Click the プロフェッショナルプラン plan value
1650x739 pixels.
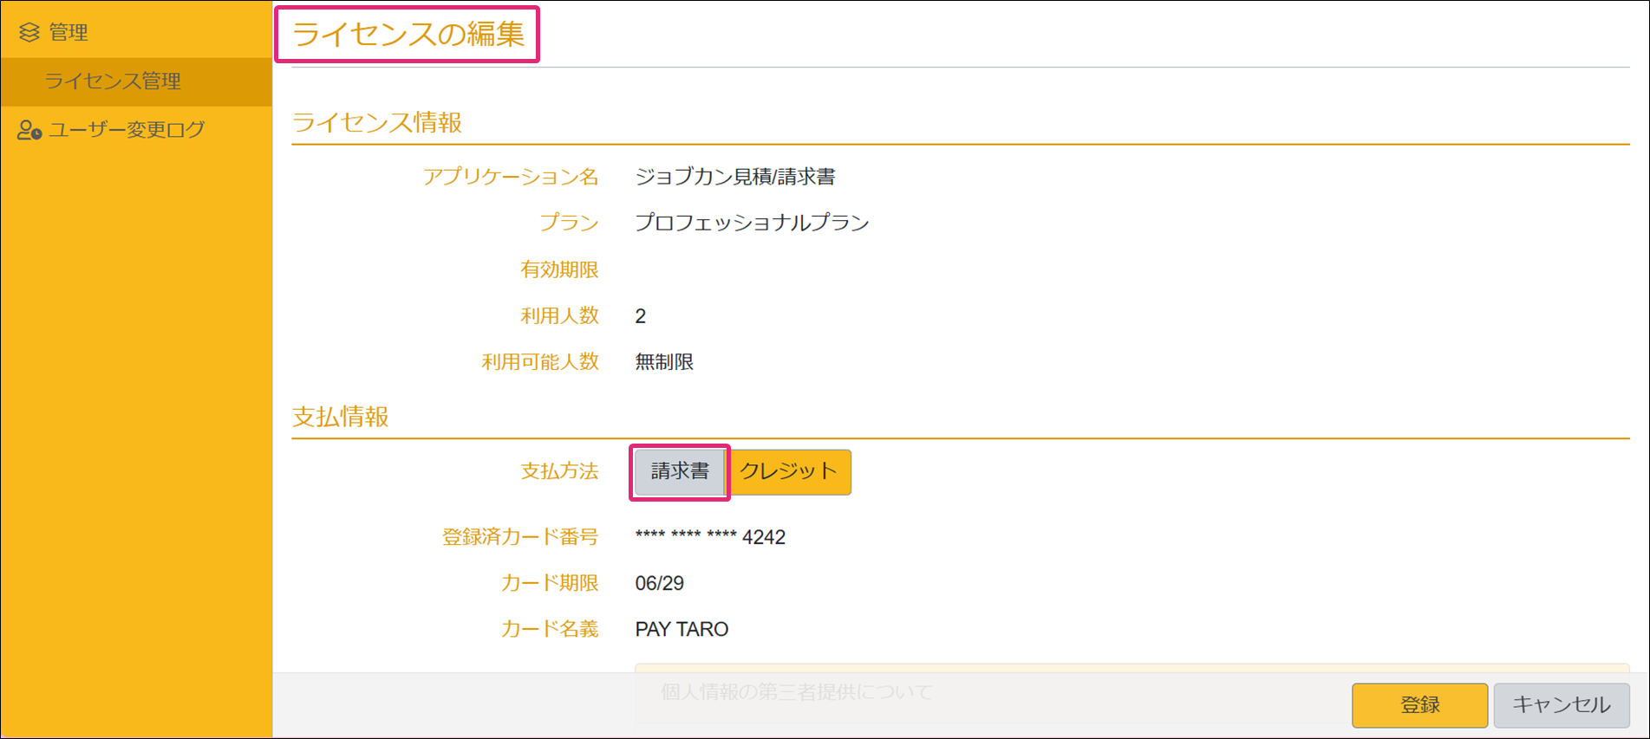click(x=752, y=223)
